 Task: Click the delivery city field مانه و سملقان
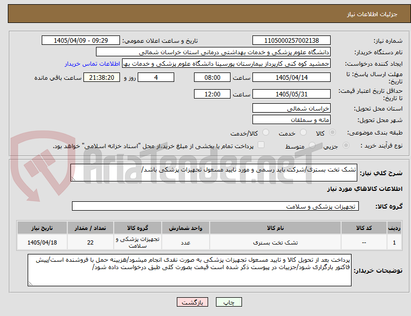[291, 120]
